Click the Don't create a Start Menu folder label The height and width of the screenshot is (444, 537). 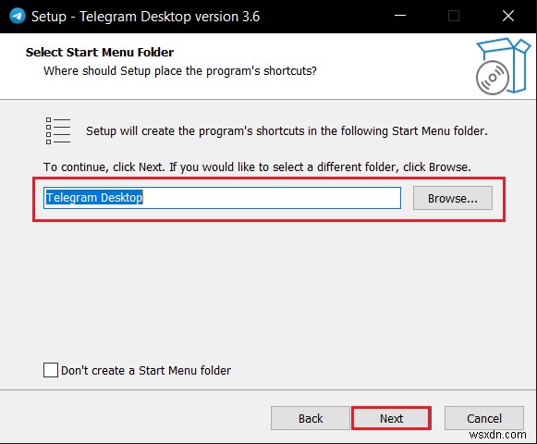point(146,371)
